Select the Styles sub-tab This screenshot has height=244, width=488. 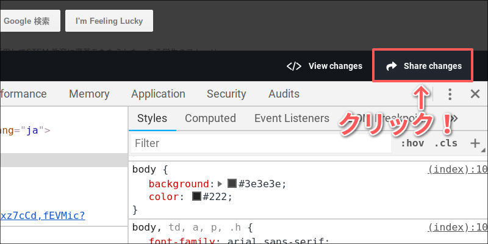click(x=152, y=118)
